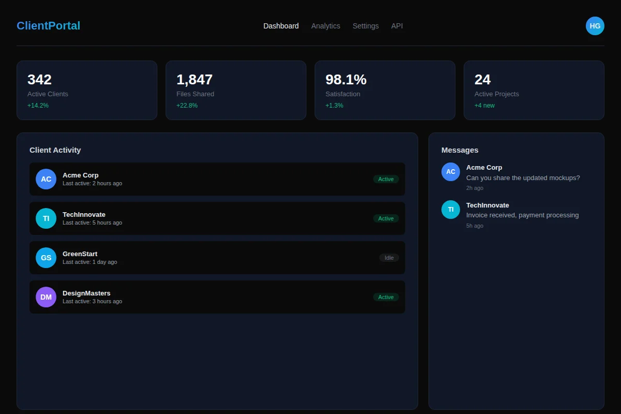Switch to the Analytics tab

tap(326, 26)
